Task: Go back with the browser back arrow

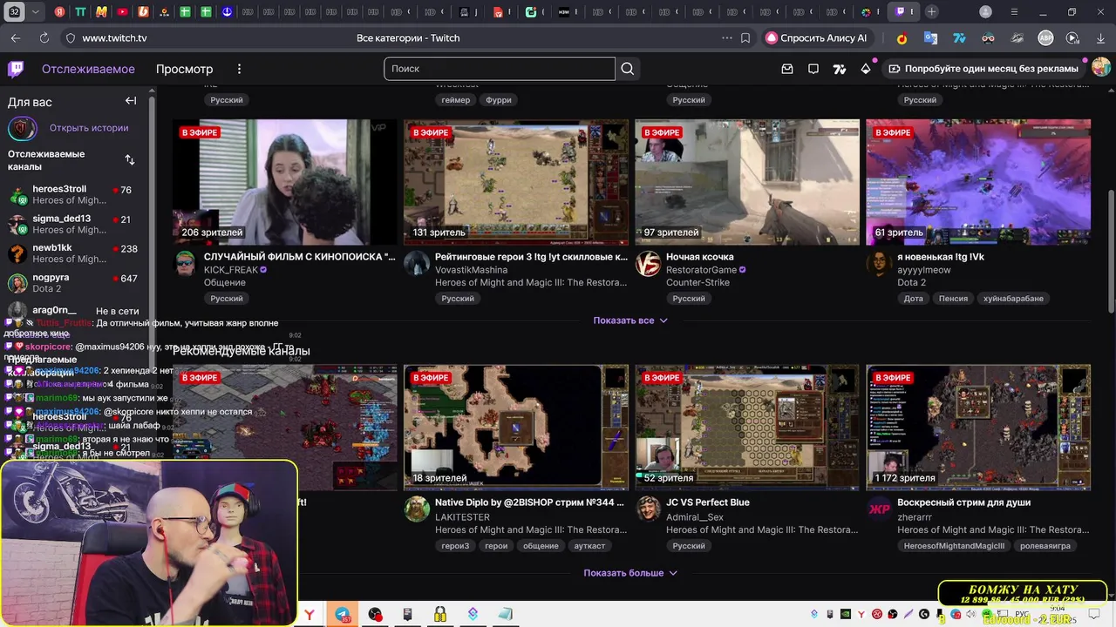Action: click(x=16, y=38)
